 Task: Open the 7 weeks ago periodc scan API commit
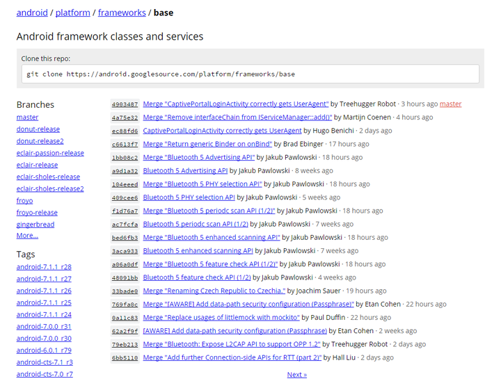[196, 224]
